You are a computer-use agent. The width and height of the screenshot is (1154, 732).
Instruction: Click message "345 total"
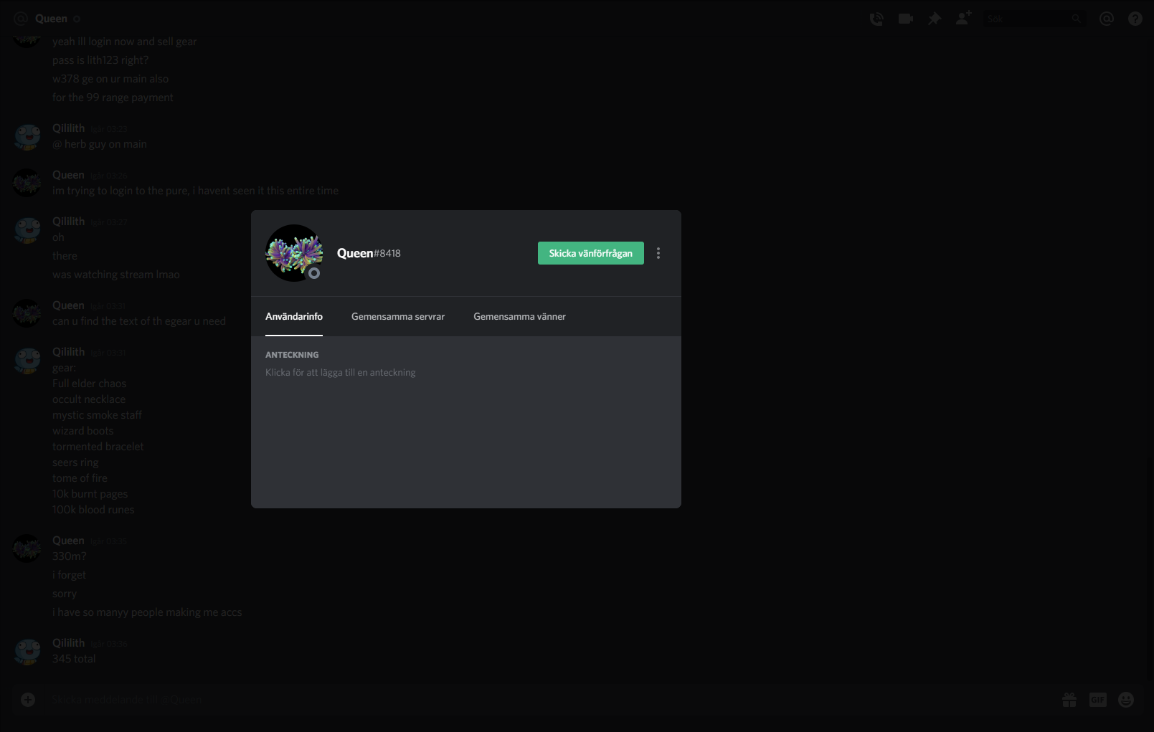[74, 659]
